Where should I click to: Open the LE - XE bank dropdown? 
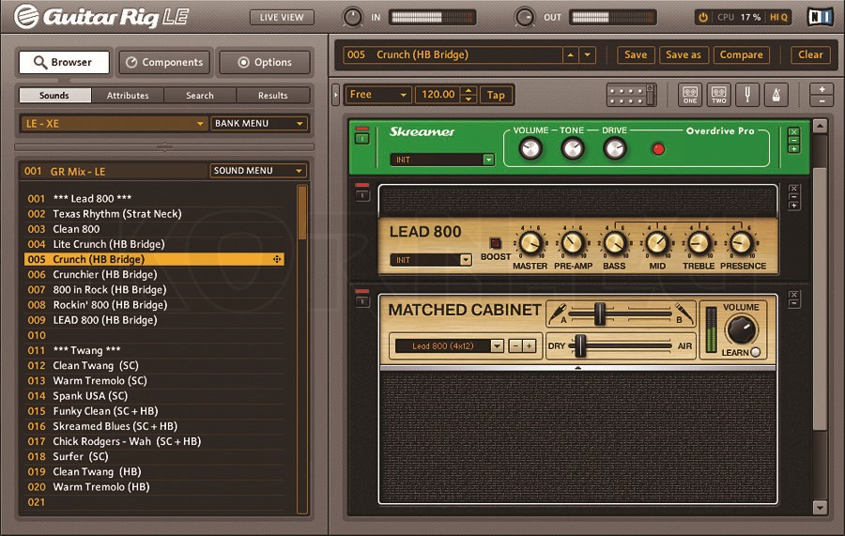click(114, 123)
